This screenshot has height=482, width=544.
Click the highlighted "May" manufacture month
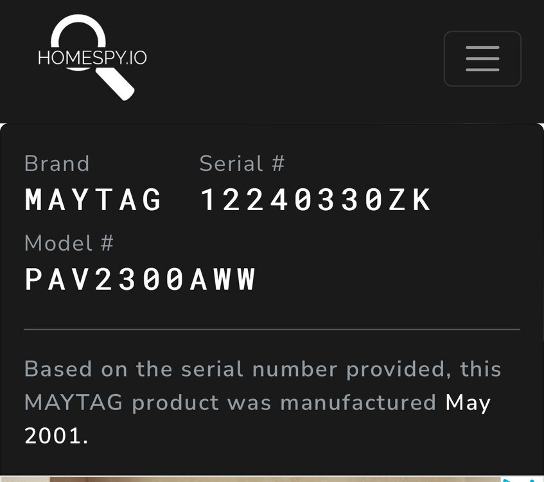[x=468, y=403]
